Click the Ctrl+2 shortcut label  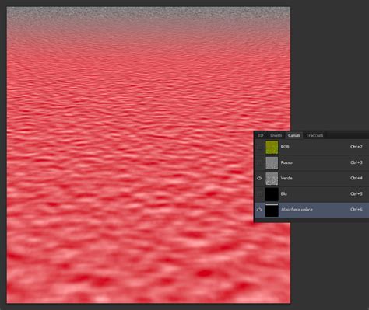point(357,147)
